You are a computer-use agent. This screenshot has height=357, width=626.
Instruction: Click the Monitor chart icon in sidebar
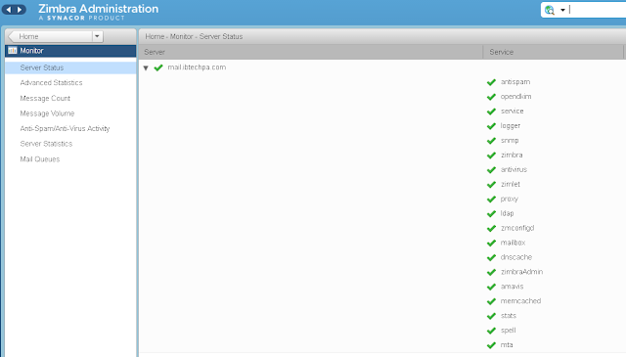click(x=13, y=51)
